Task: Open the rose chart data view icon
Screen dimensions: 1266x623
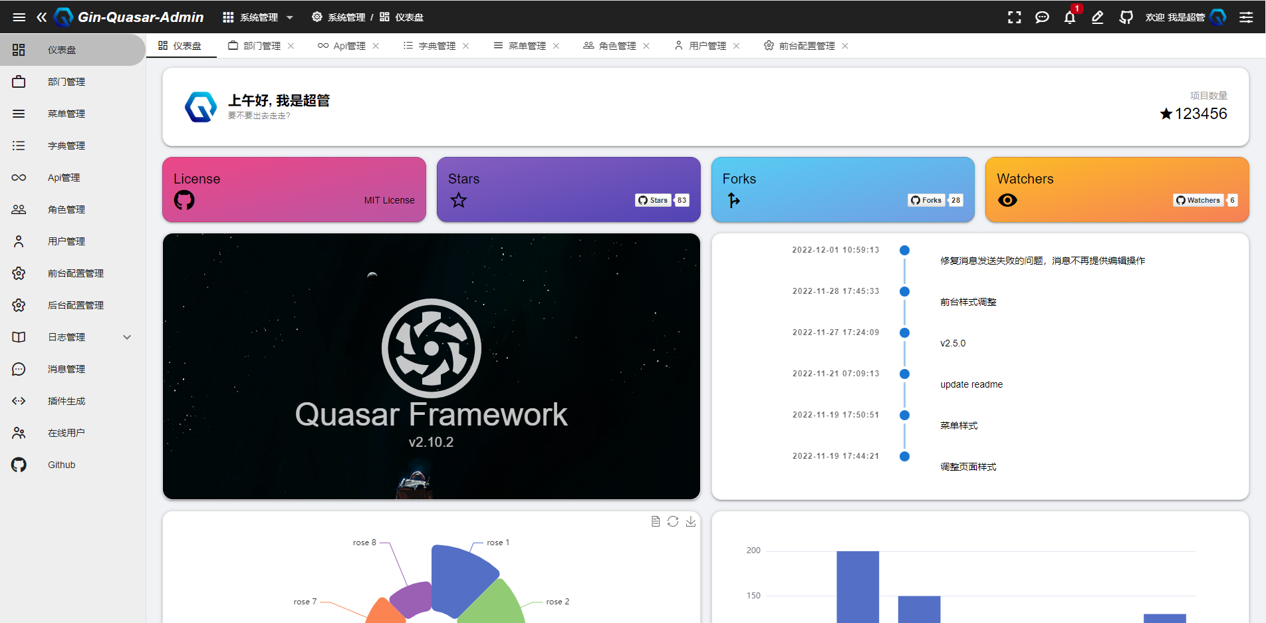Action: pyautogui.click(x=656, y=521)
